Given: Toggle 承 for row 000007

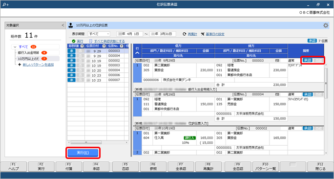Looking at the screenshot, I should coord(71,80).
